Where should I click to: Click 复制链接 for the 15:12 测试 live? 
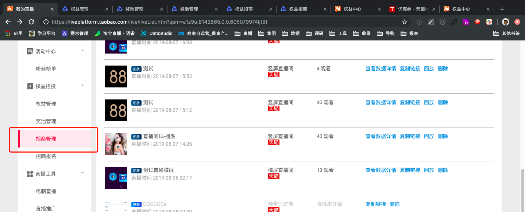[410, 102]
